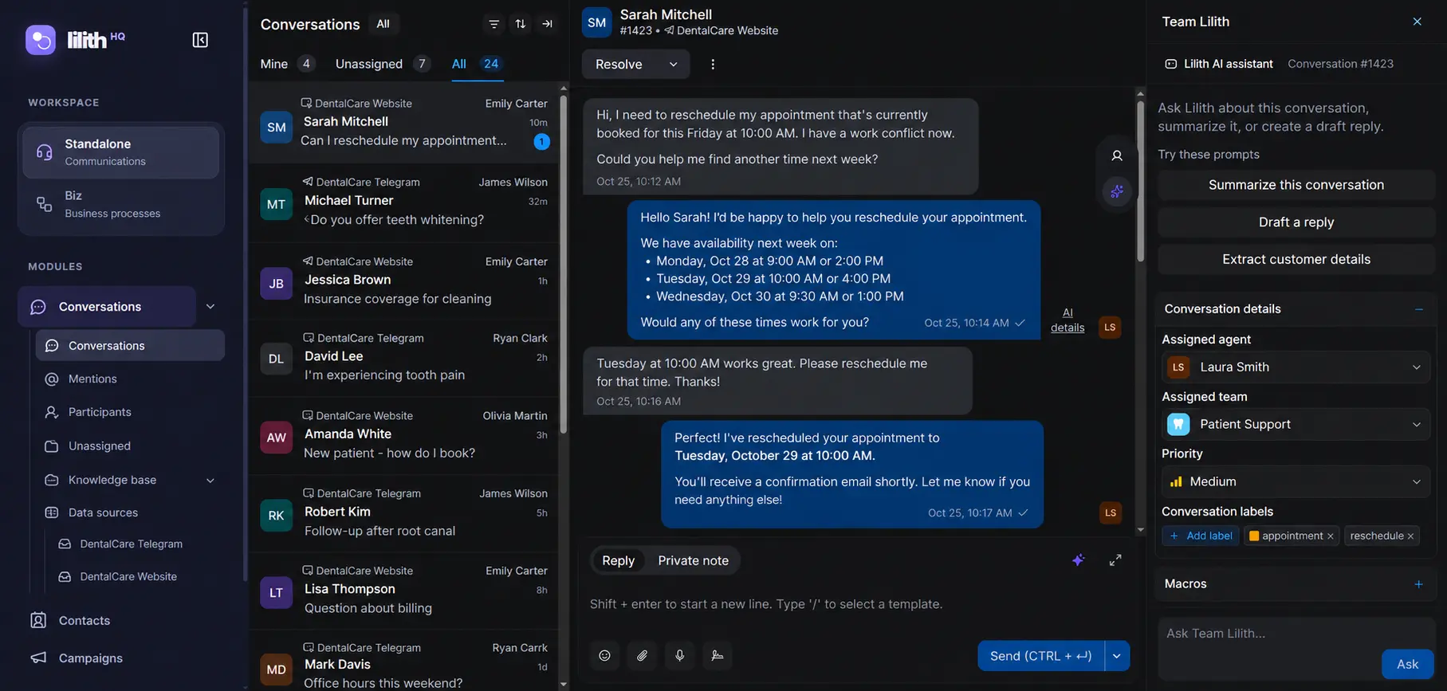Open the Assigned agent Laura Smith dropdown

1296,367
